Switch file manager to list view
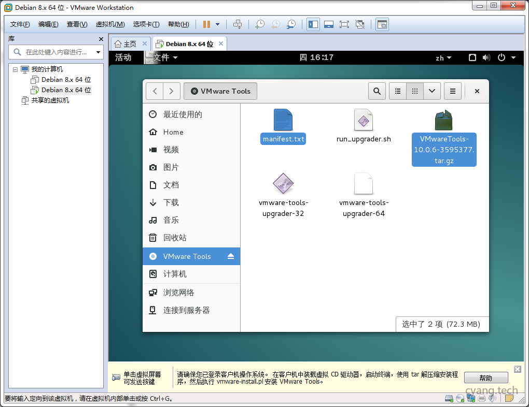This screenshot has width=529, height=407. pos(398,91)
